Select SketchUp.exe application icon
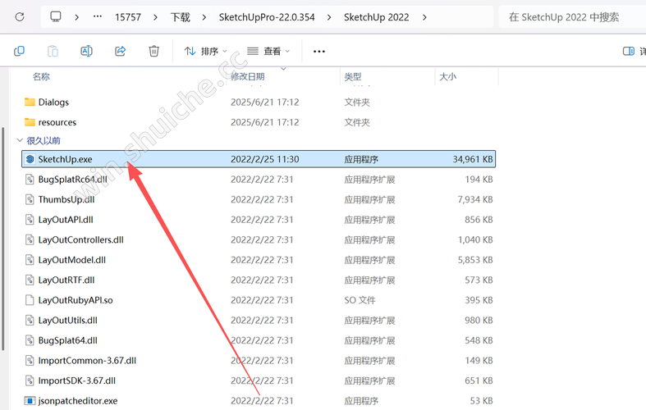646x410 pixels. (x=30, y=159)
